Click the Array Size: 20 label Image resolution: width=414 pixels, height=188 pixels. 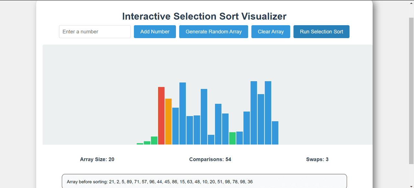(97, 159)
